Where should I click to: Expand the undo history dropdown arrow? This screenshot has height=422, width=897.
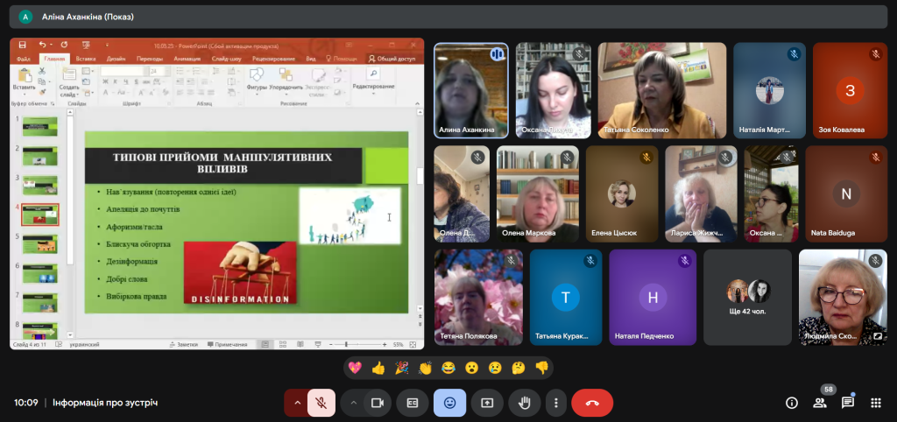51,46
